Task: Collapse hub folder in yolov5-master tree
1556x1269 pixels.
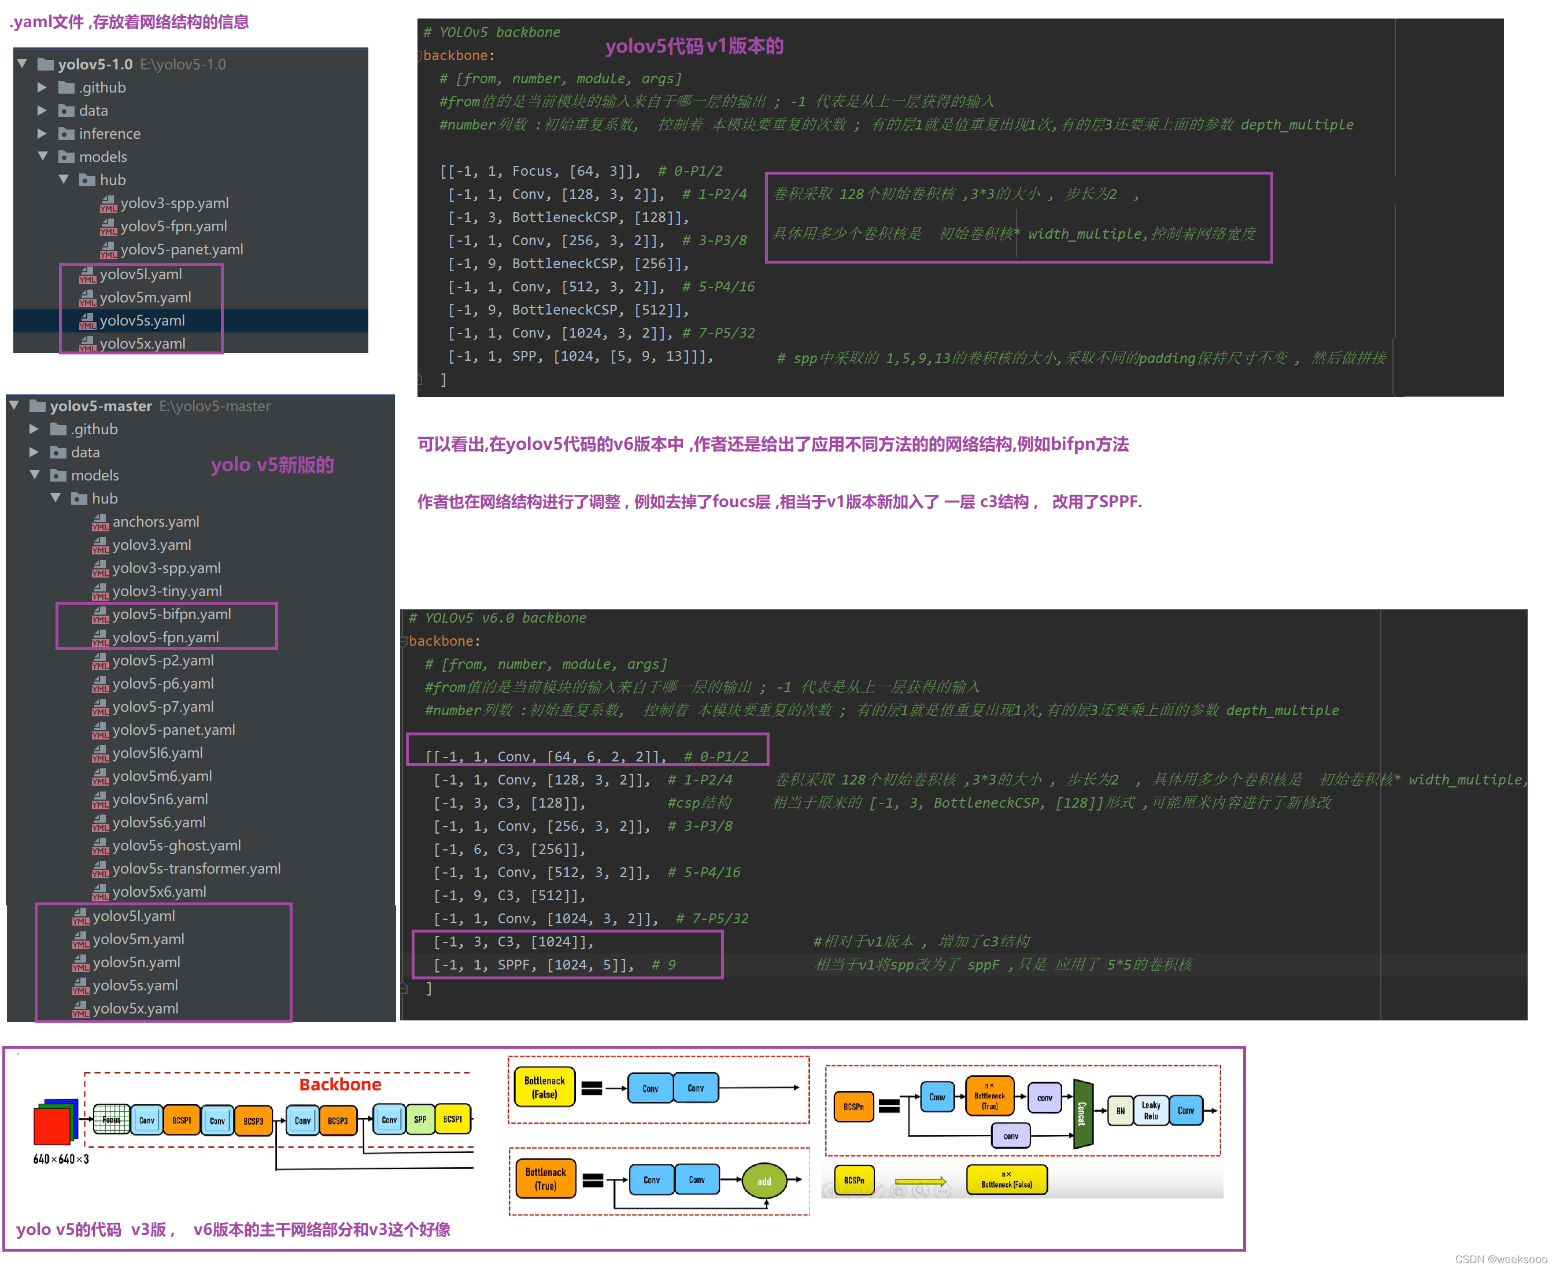Action: click(56, 498)
